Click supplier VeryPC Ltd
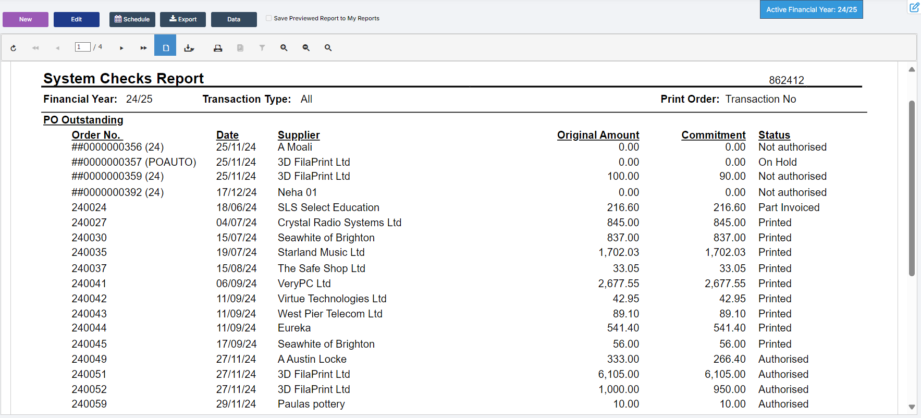Viewport: 921px width, 418px height. [304, 284]
